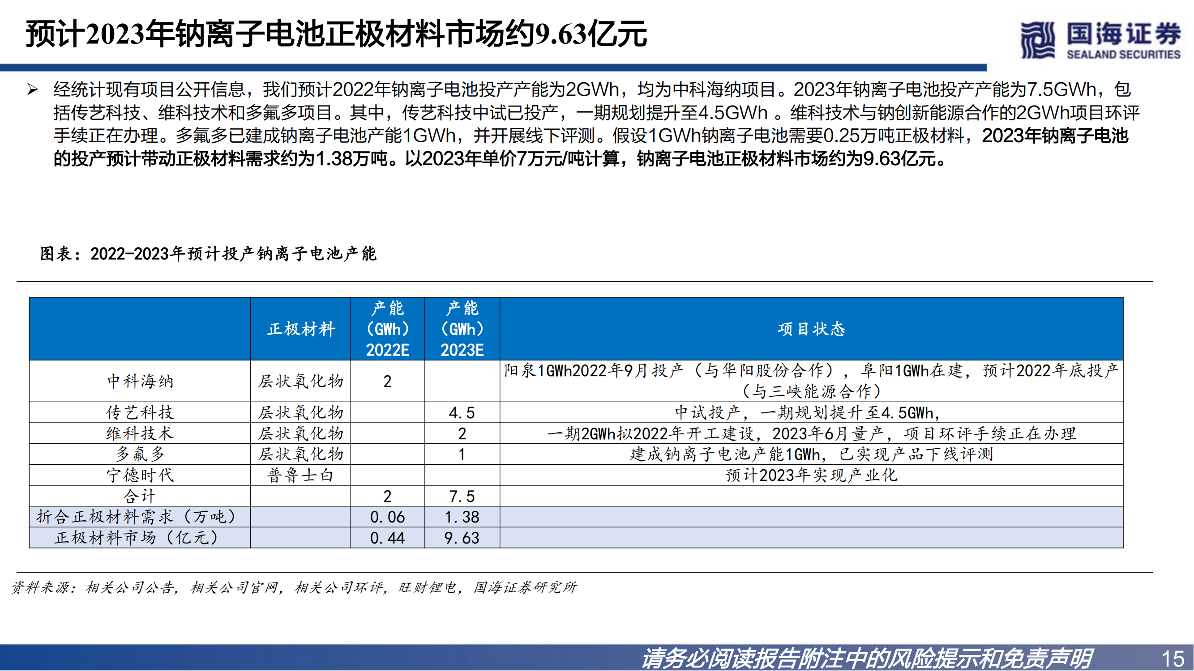Viewport: 1194px width, 671px height.
Task: Click the first paragraph line about 2022年投产产能2GWh
Action: 593,89
